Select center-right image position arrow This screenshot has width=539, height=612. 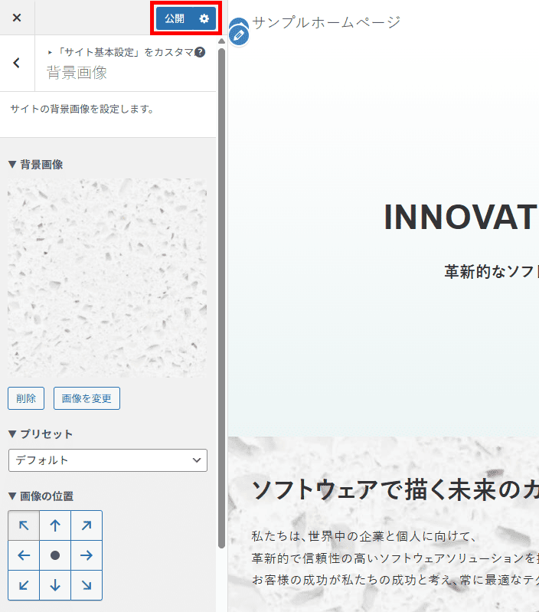(x=87, y=555)
